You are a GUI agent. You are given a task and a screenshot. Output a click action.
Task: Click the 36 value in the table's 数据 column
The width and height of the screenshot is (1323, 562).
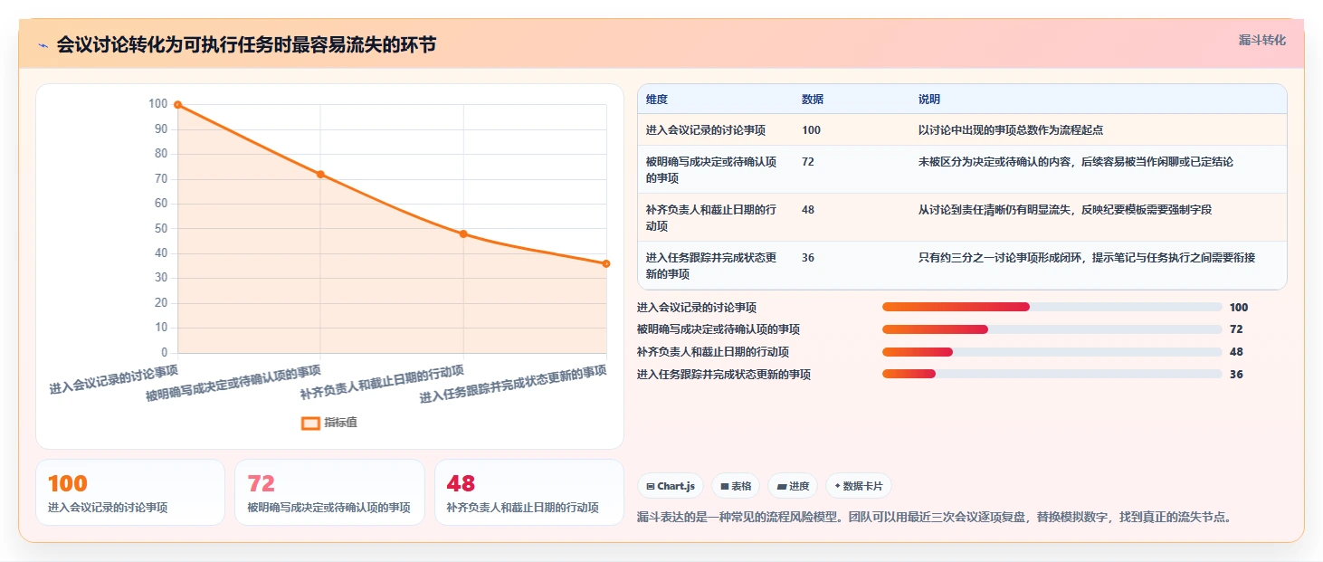808,258
